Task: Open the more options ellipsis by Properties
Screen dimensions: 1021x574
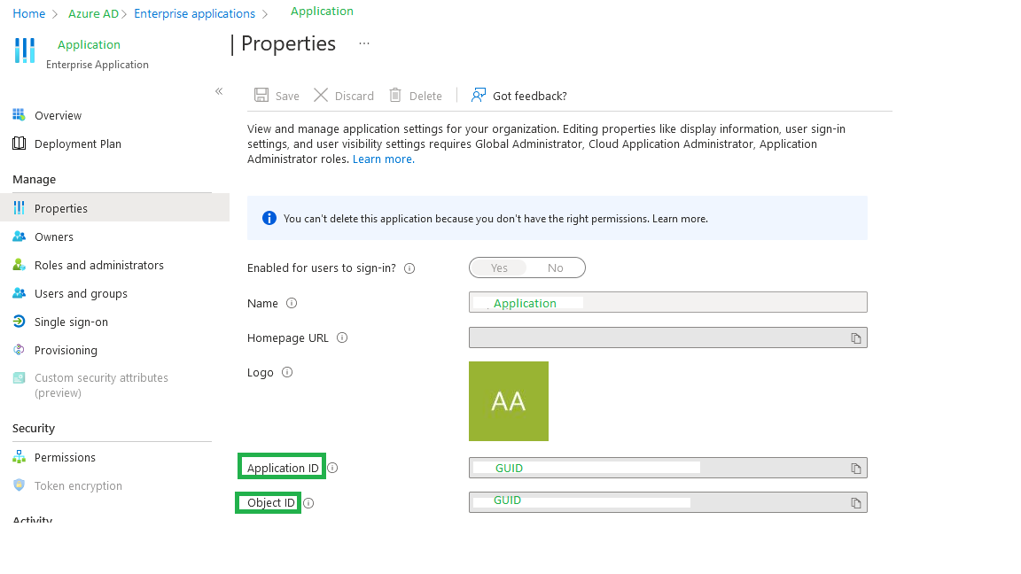Action: (x=364, y=43)
